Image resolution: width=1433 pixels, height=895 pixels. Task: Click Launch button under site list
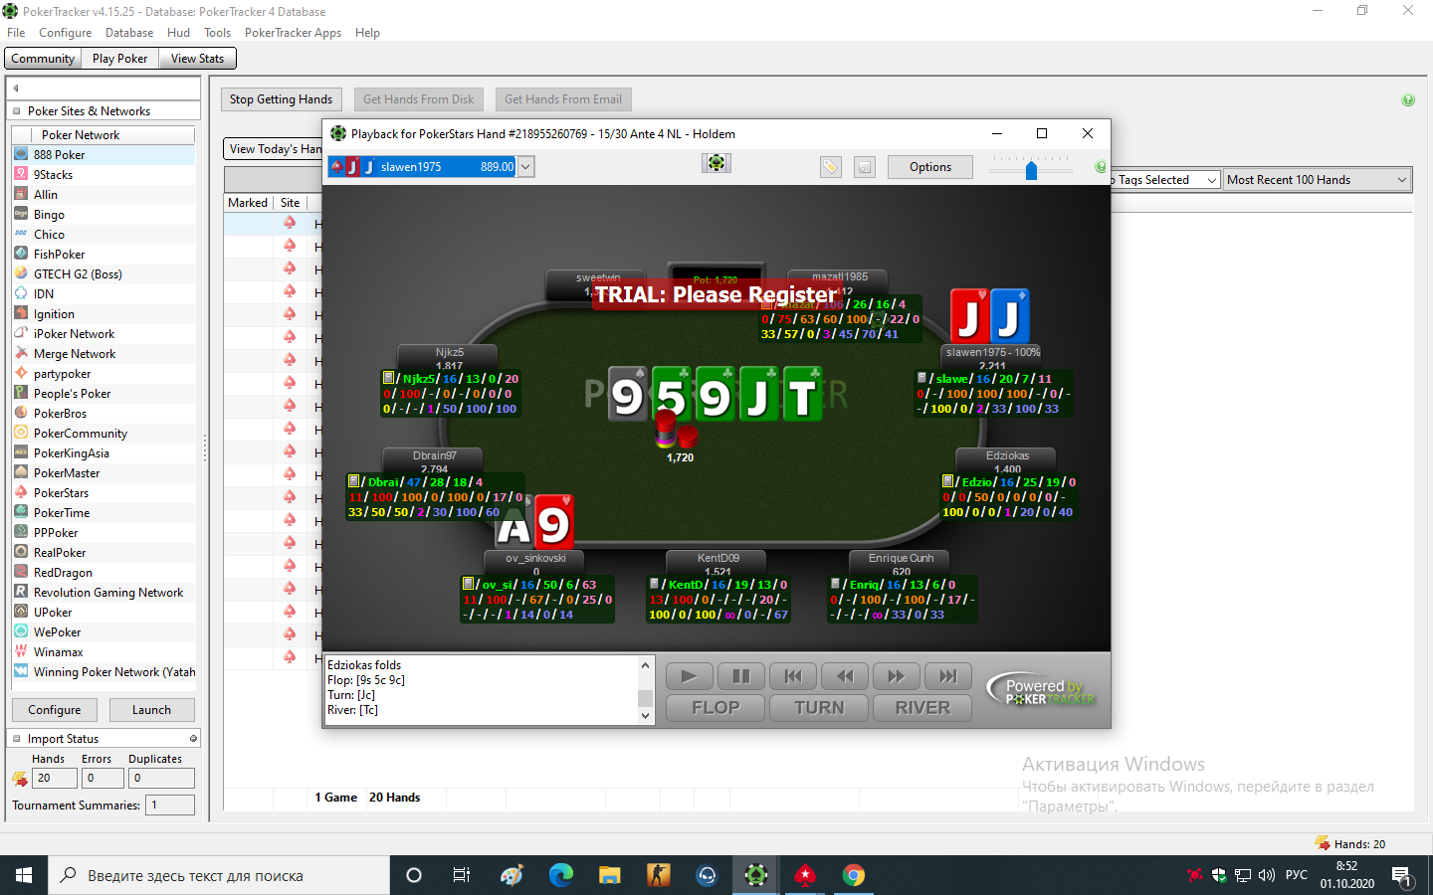152,710
